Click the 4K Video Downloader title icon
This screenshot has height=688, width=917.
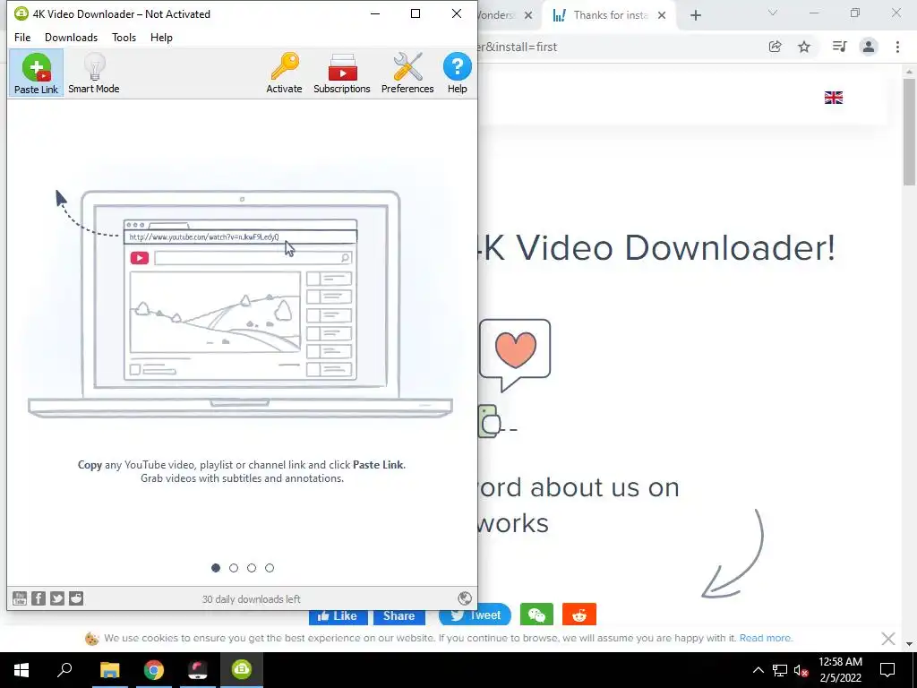(x=21, y=13)
